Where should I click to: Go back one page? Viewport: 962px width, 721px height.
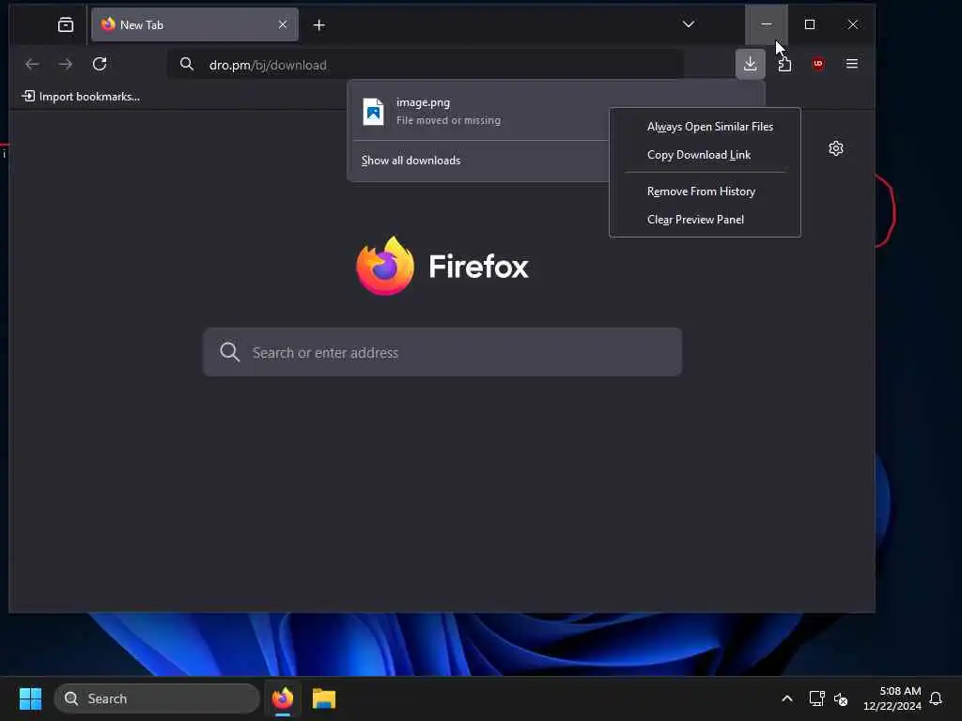(x=32, y=64)
